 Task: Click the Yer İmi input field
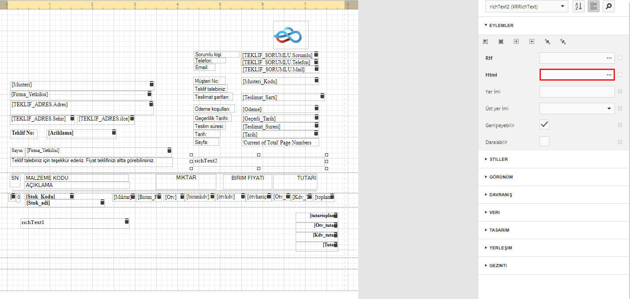click(577, 92)
